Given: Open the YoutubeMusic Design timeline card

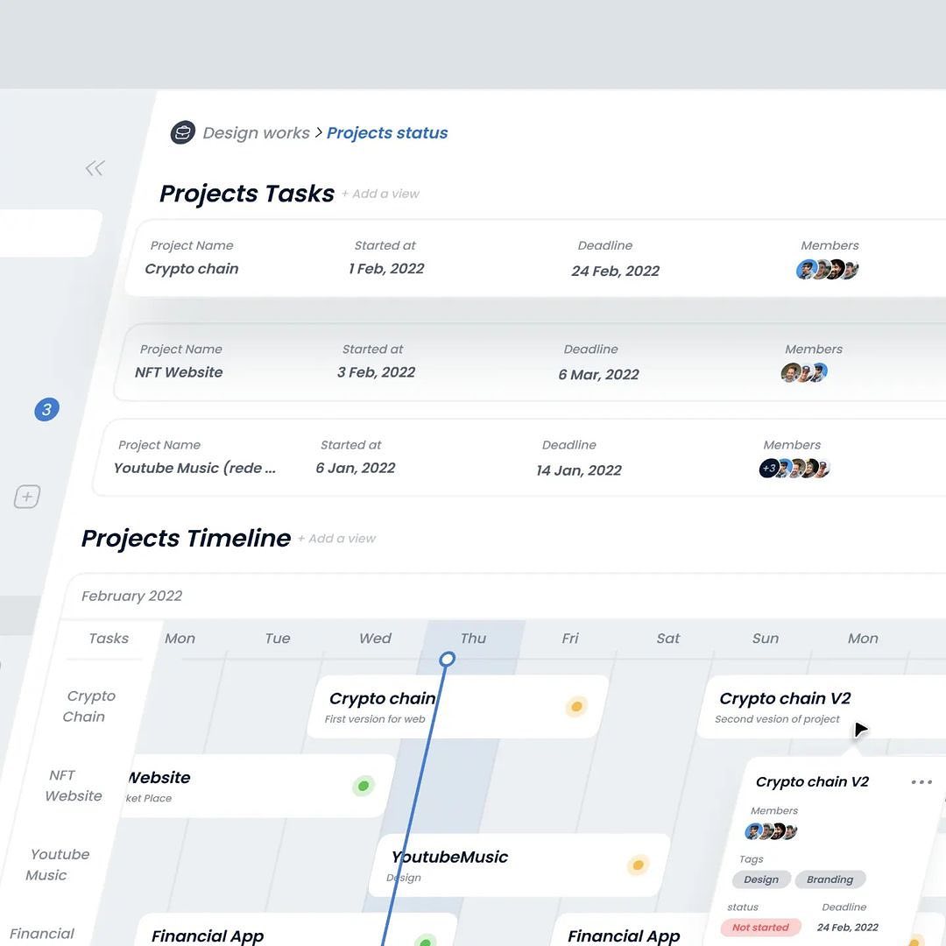Looking at the screenshot, I should [519, 865].
